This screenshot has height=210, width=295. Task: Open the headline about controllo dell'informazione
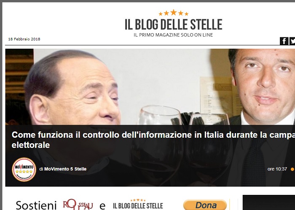(153, 140)
